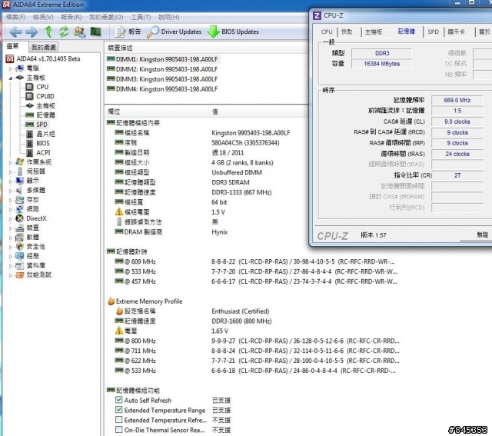Toggle Auto Self Refresh checkbox
Viewport: 492px width, 436px height.
[118, 400]
